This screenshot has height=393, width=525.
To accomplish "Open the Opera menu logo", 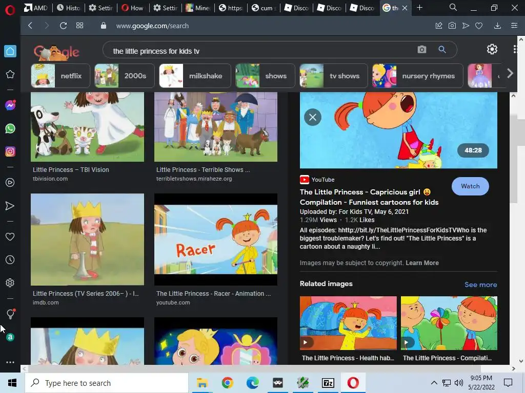I will (x=10, y=10).
